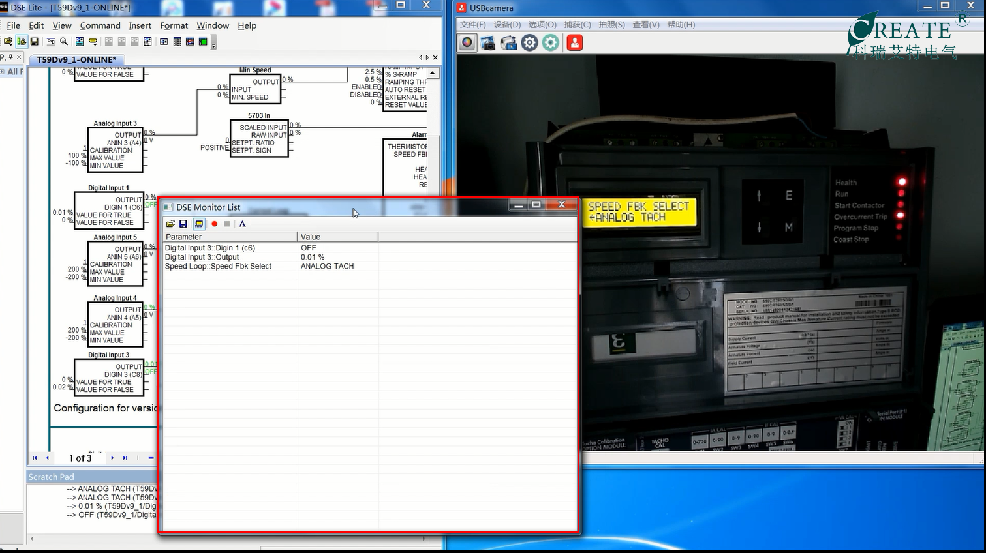Expand the DSE Lite toolbar overflow arrow

pos(214,43)
